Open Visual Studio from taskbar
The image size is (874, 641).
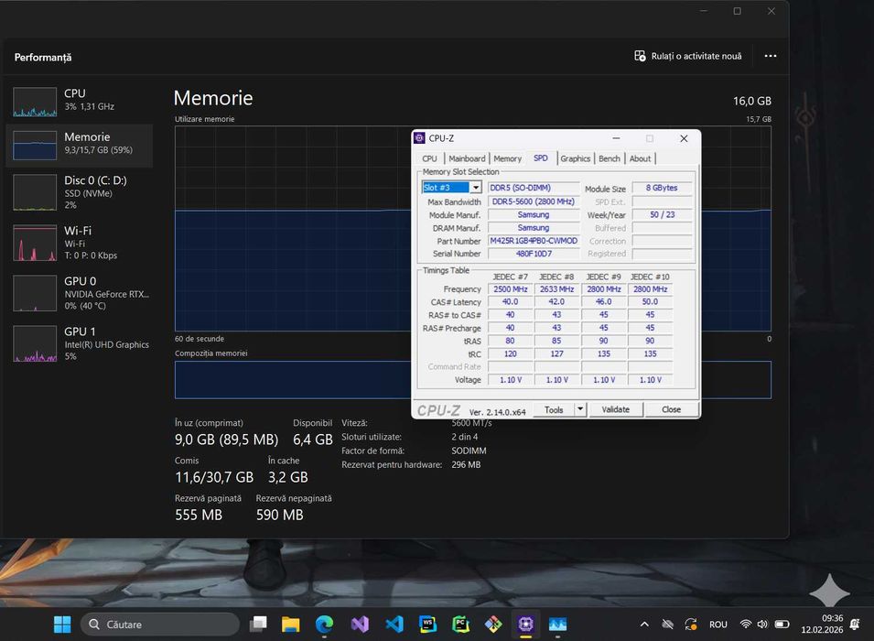click(x=360, y=625)
